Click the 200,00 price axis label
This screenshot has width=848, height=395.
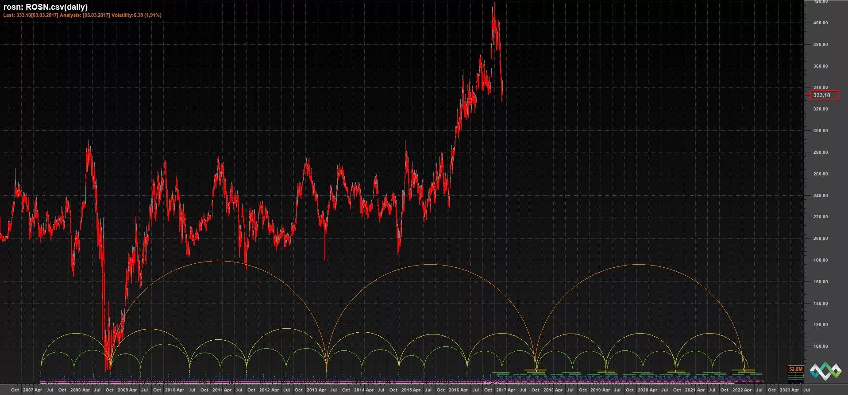coord(820,239)
